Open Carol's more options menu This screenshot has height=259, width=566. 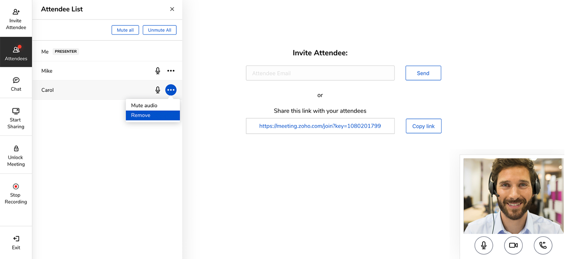tap(171, 90)
